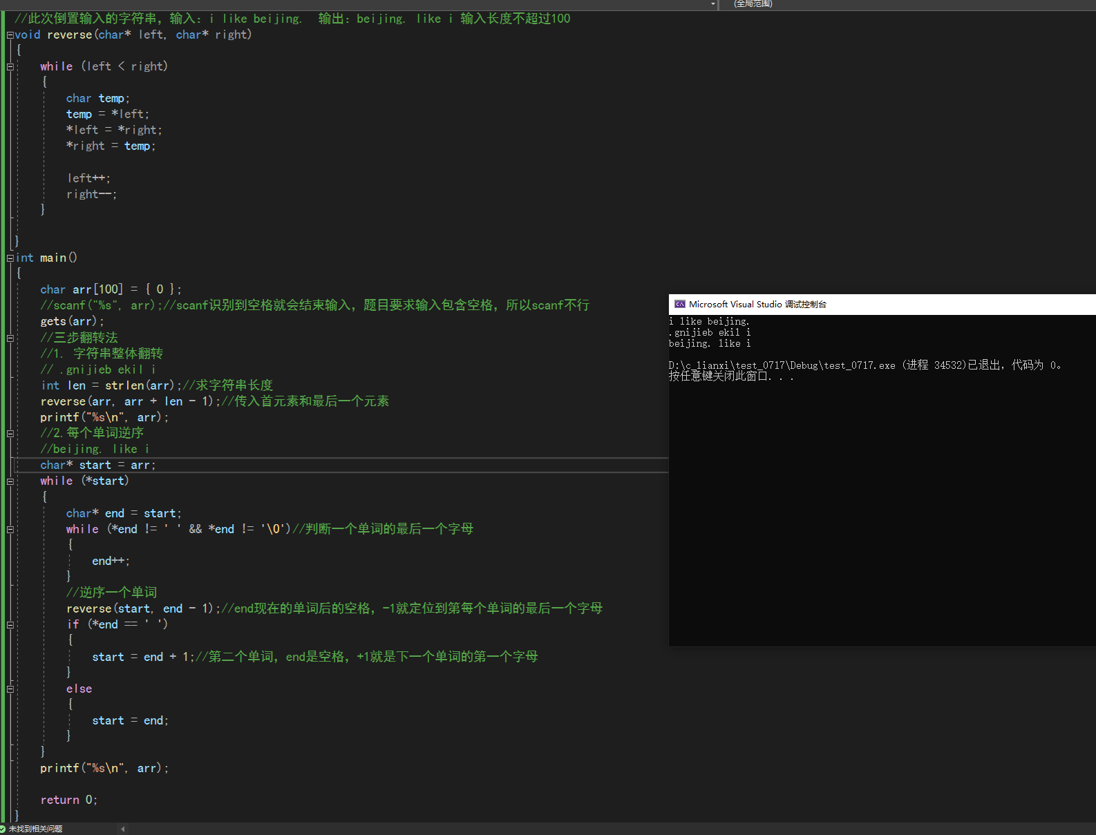This screenshot has width=1096, height=835.
Task: Click the top comment describing 倒置输入的字符串
Action: tap(292, 19)
